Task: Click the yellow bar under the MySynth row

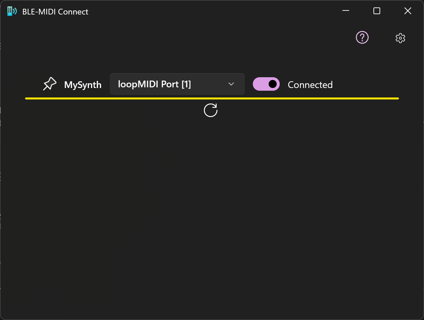Action: (x=212, y=98)
